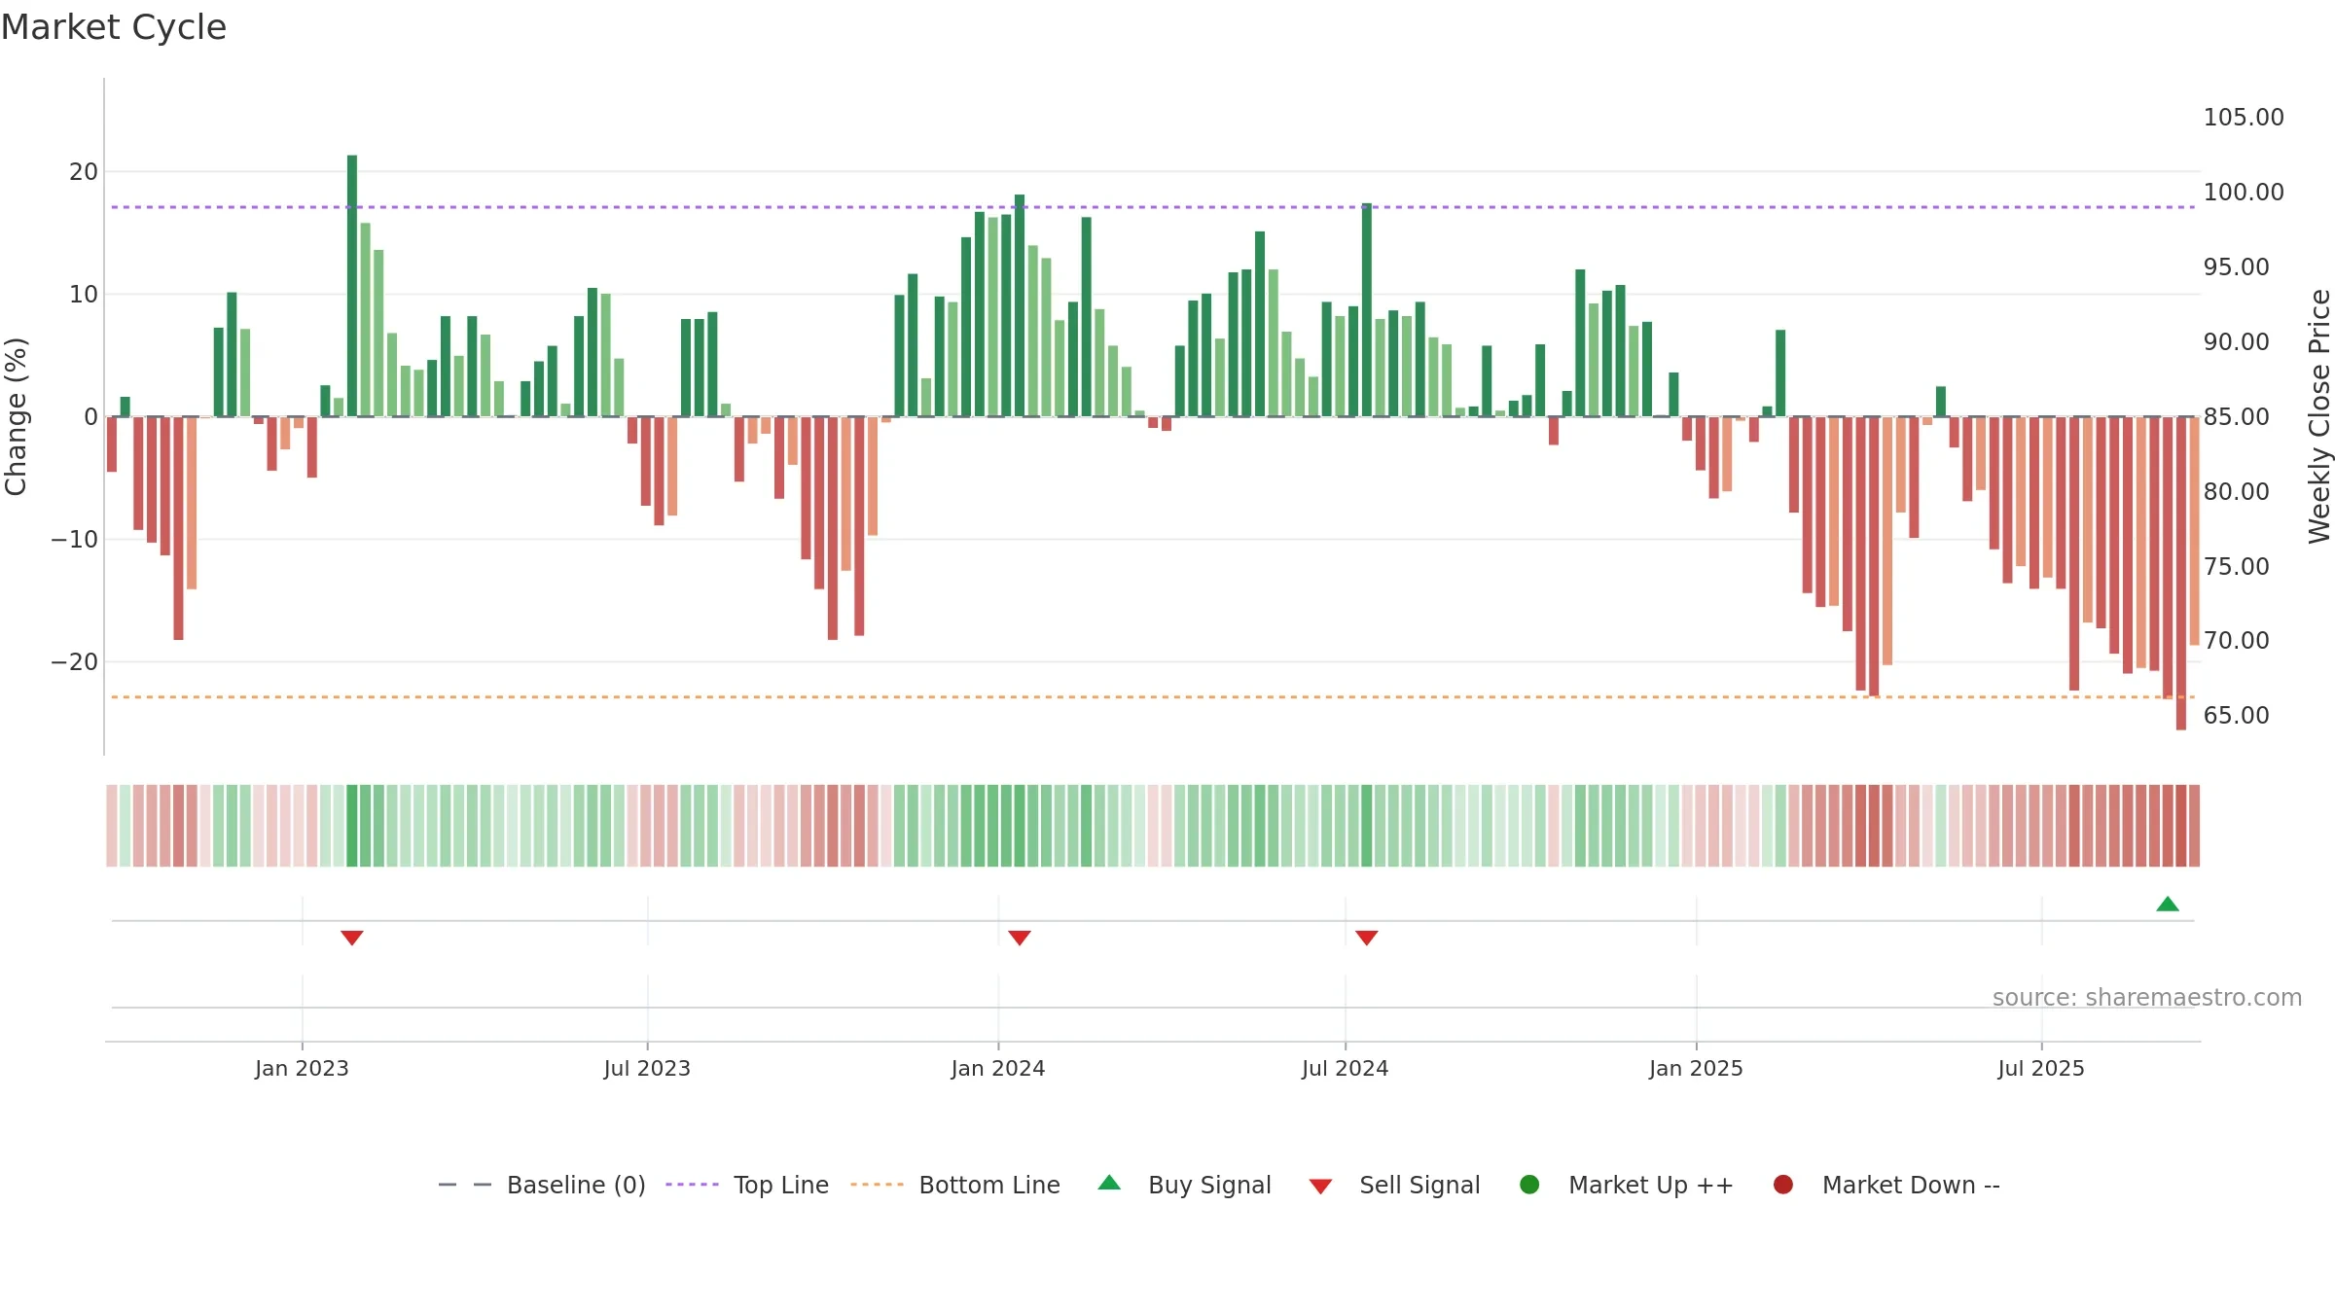Click the green Market Up ++ legend dot
Screen dimensions: 2335x1313
coord(1529,1185)
